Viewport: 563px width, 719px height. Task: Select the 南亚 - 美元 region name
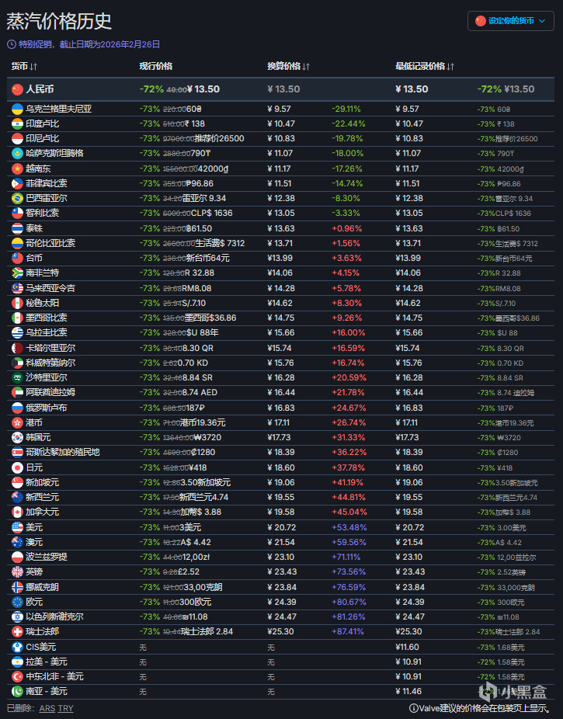47,691
